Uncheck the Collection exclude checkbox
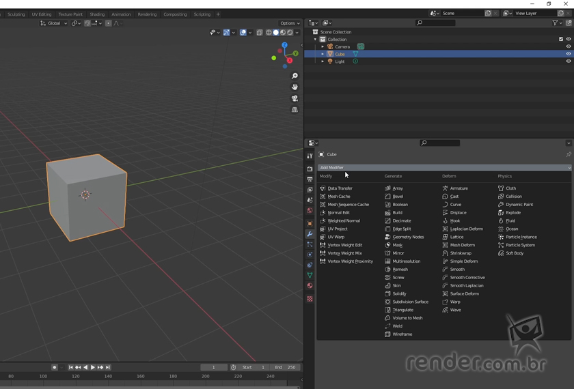Viewport: 574px width, 389px height. tap(561, 40)
